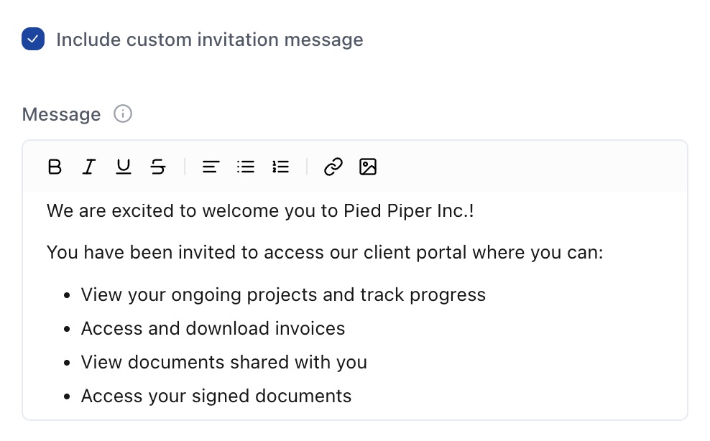This screenshot has width=710, height=441.
Task: Show the Message info tooltip
Action: [123, 113]
